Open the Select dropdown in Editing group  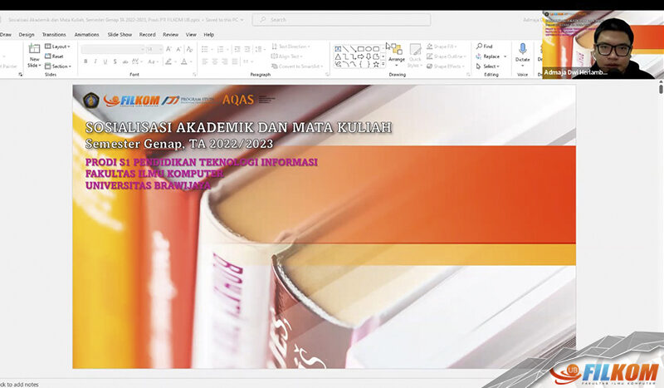(488, 66)
